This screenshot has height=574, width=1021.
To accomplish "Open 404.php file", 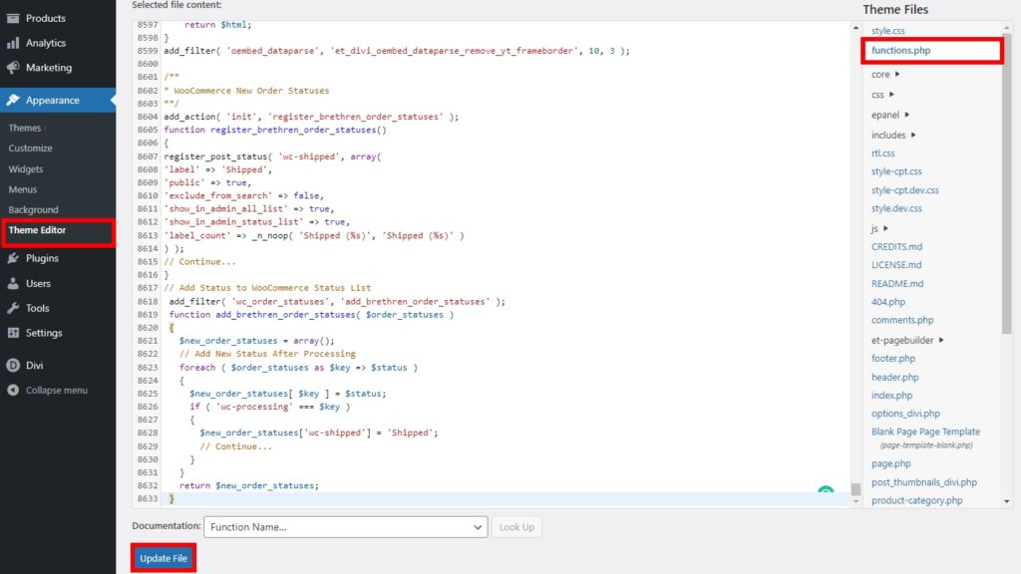I will pyautogui.click(x=888, y=302).
